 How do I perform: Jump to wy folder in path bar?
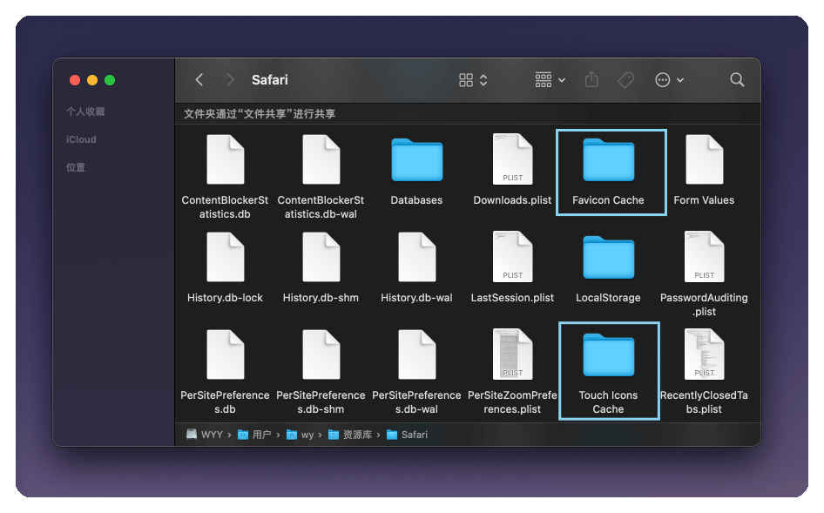pos(300,435)
